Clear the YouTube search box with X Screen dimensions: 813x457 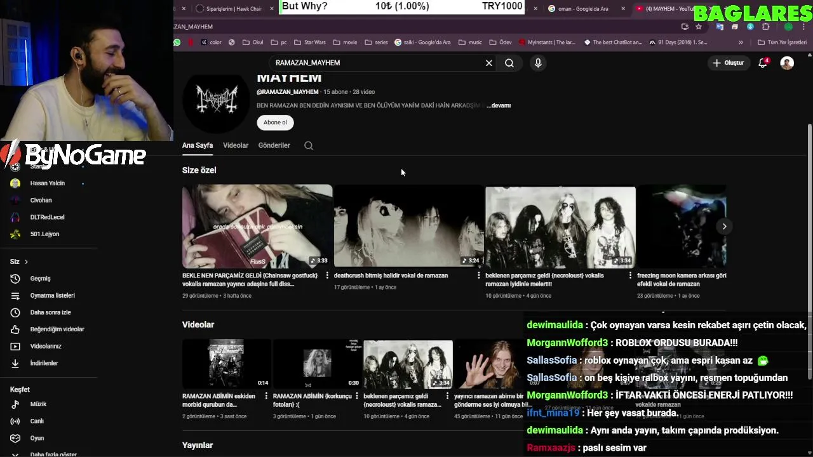tap(489, 63)
